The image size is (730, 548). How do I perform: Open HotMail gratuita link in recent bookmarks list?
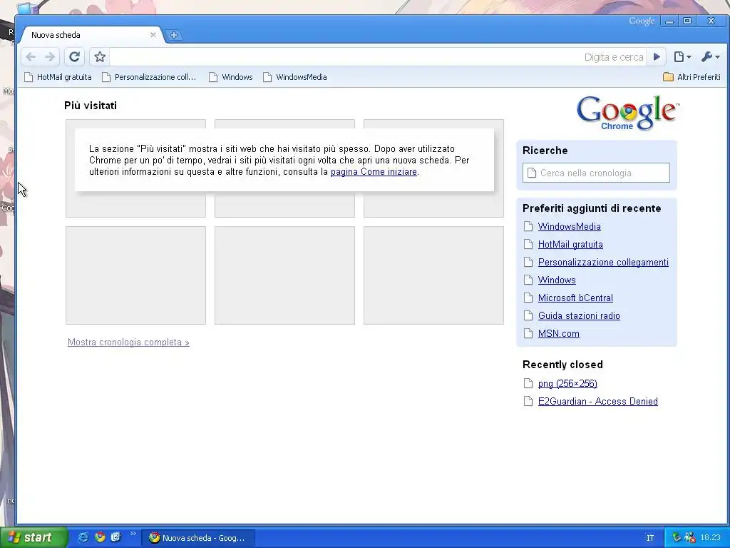570,244
